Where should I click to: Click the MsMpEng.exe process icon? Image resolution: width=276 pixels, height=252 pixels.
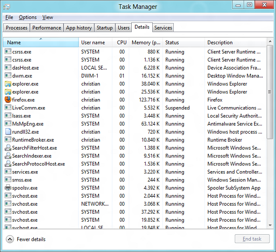point(8,123)
